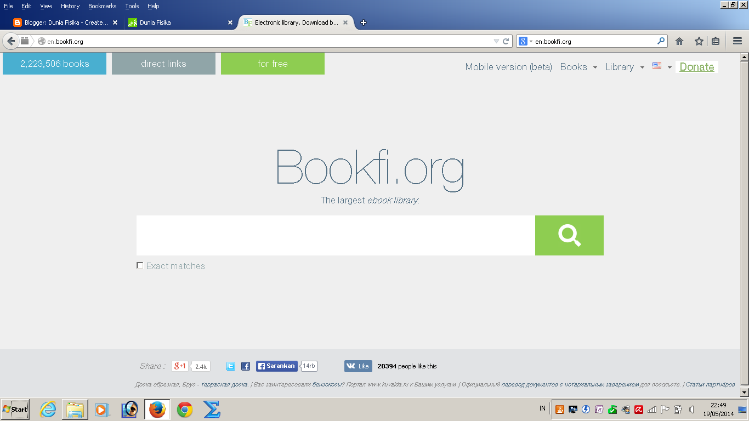Open Windows Explorer folder in taskbar
The width and height of the screenshot is (749, 421).
pyautogui.click(x=75, y=409)
